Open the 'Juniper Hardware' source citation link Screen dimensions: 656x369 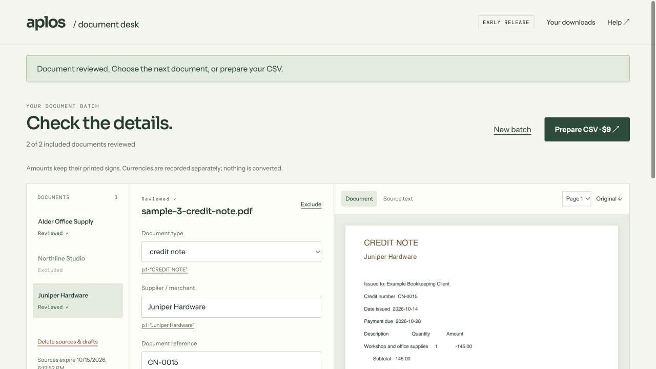[168, 325]
